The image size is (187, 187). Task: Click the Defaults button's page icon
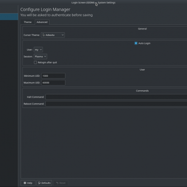pyautogui.click(x=39, y=183)
